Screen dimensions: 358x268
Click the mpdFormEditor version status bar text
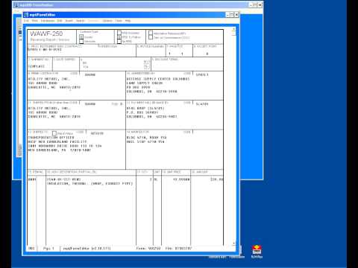tap(87, 248)
